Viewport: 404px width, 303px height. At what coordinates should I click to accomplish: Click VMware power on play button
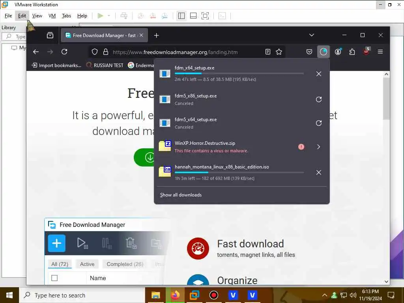[100, 16]
